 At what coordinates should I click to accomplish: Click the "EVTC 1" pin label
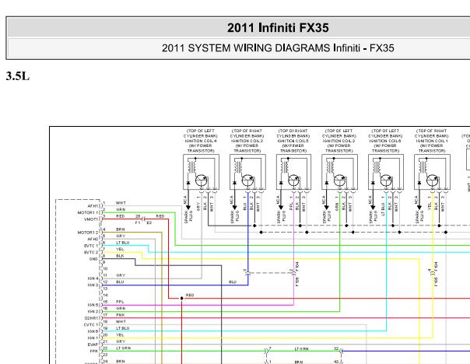tap(91, 246)
